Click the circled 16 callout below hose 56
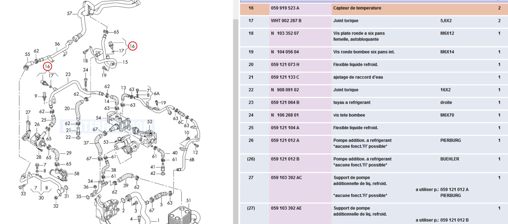Image resolution: width=508 pixels, height=224 pixels. (48, 66)
